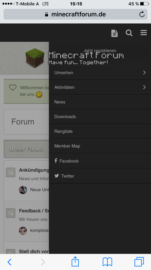Image resolution: width=151 pixels, height=270 pixels.
Task: Open the search magnifier icon
Action: [x=129, y=33]
